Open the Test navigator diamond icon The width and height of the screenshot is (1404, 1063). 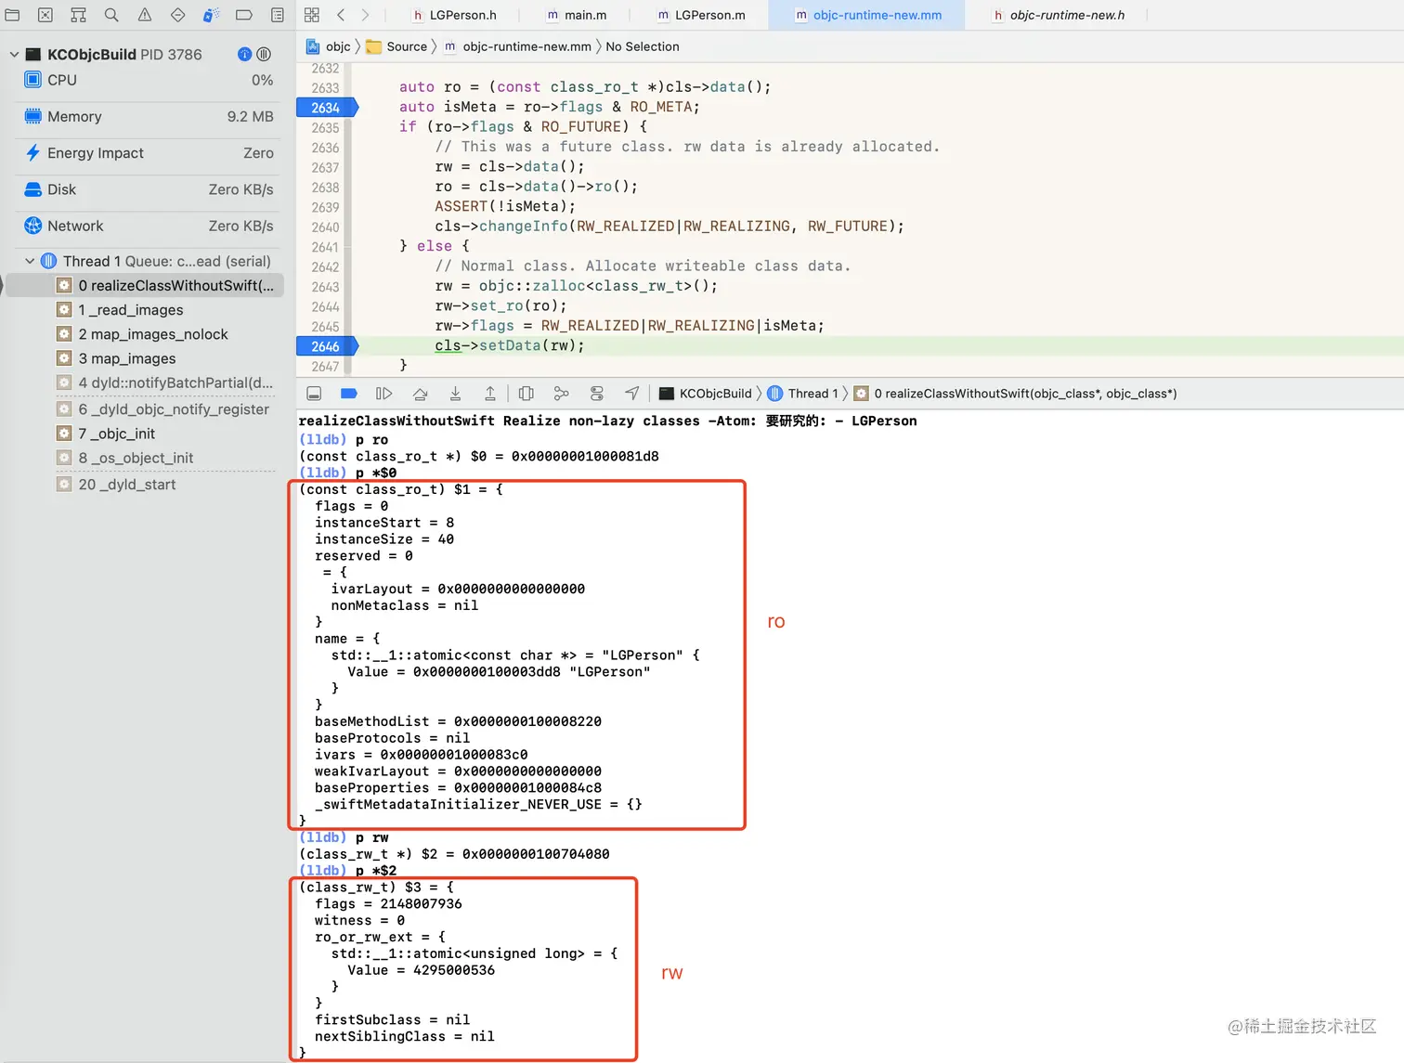[x=177, y=15]
